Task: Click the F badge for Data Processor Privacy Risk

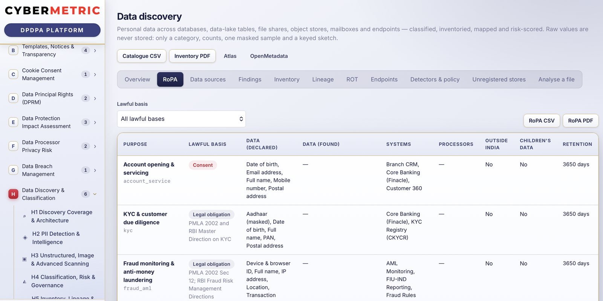Action: (x=13, y=146)
